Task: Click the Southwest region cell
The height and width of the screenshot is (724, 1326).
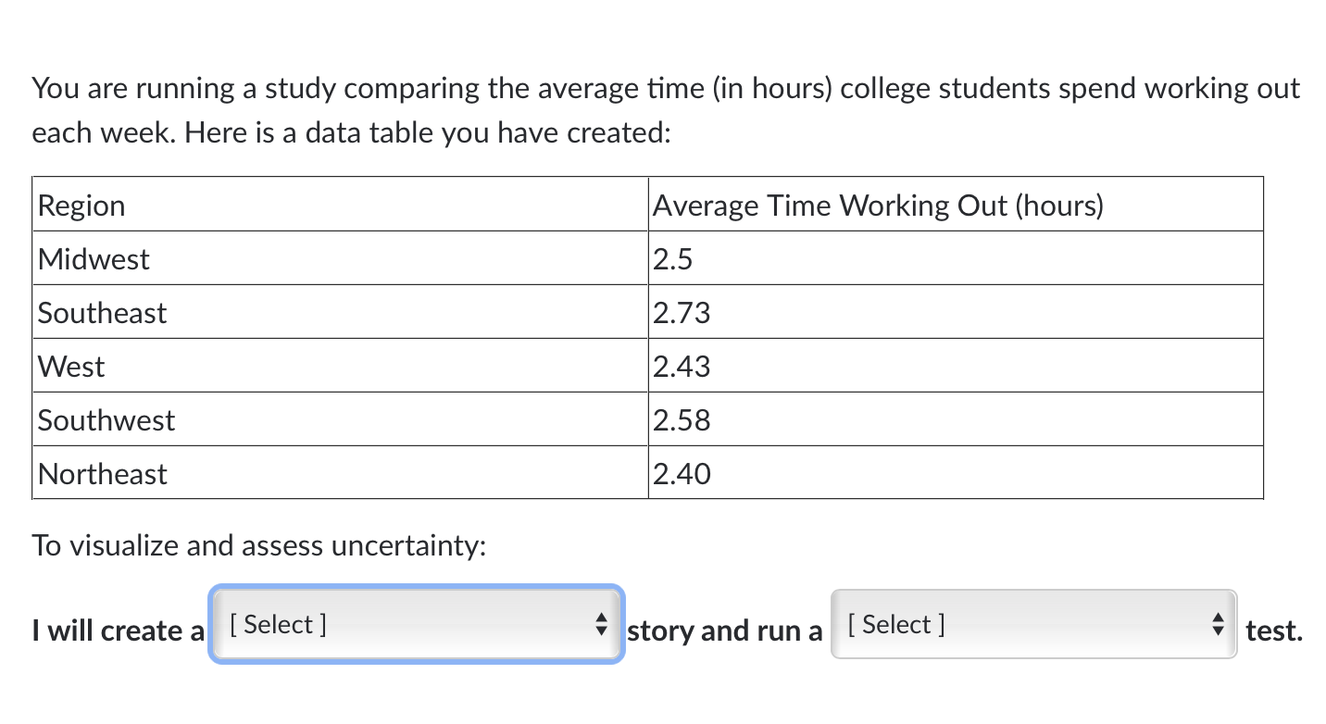Action: click(x=340, y=419)
